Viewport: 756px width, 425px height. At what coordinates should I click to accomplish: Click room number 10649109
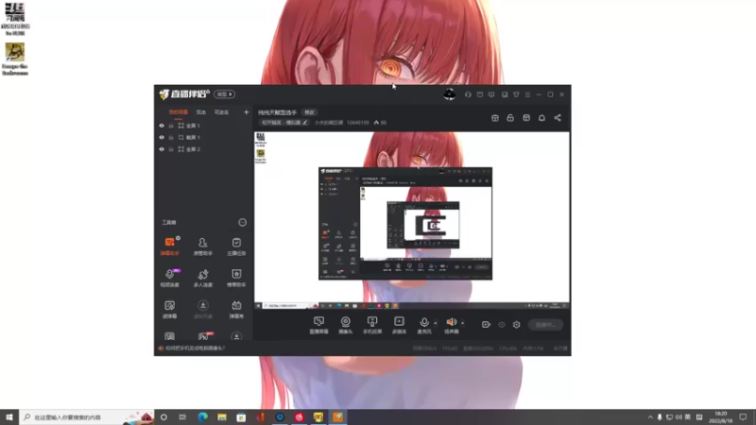point(358,123)
